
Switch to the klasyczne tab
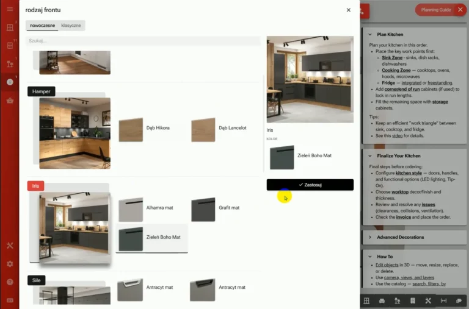point(71,26)
